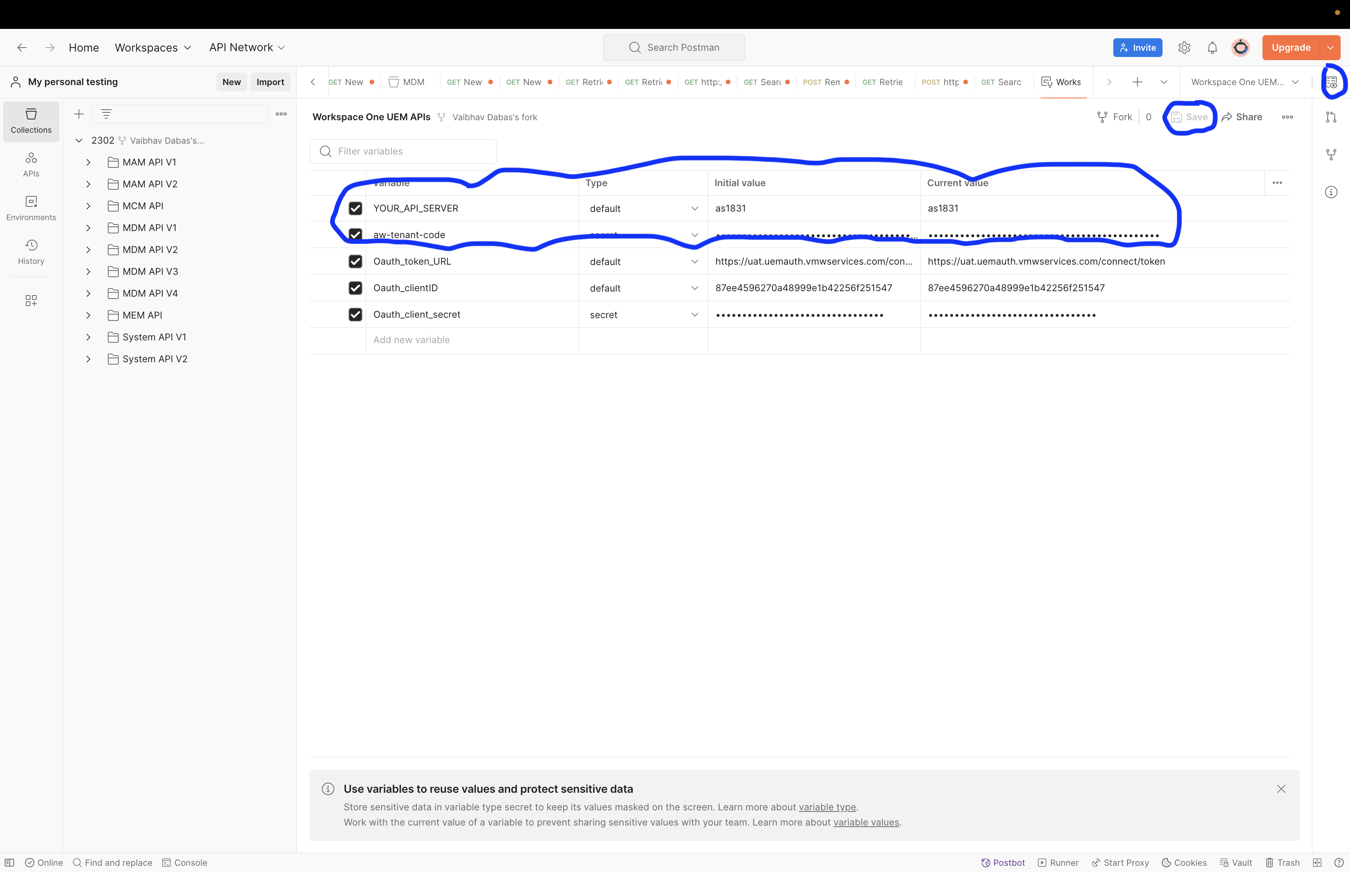
Task: Open the pull requests icon in right sidebar
Action: pyautogui.click(x=1331, y=117)
